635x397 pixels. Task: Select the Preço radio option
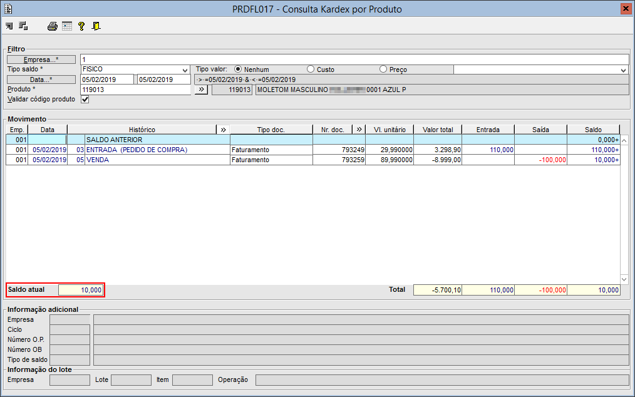pyautogui.click(x=383, y=70)
